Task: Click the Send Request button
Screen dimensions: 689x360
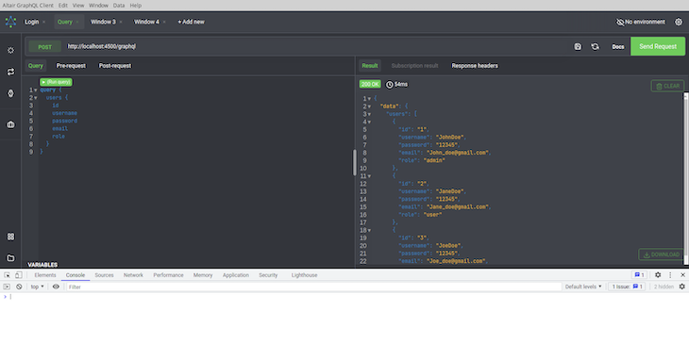Action: point(658,46)
